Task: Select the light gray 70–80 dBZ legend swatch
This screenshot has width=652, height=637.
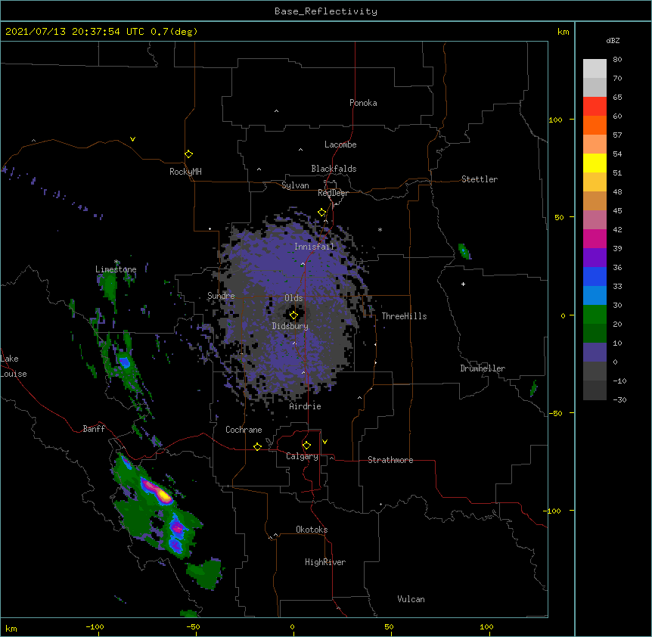Action: click(595, 69)
